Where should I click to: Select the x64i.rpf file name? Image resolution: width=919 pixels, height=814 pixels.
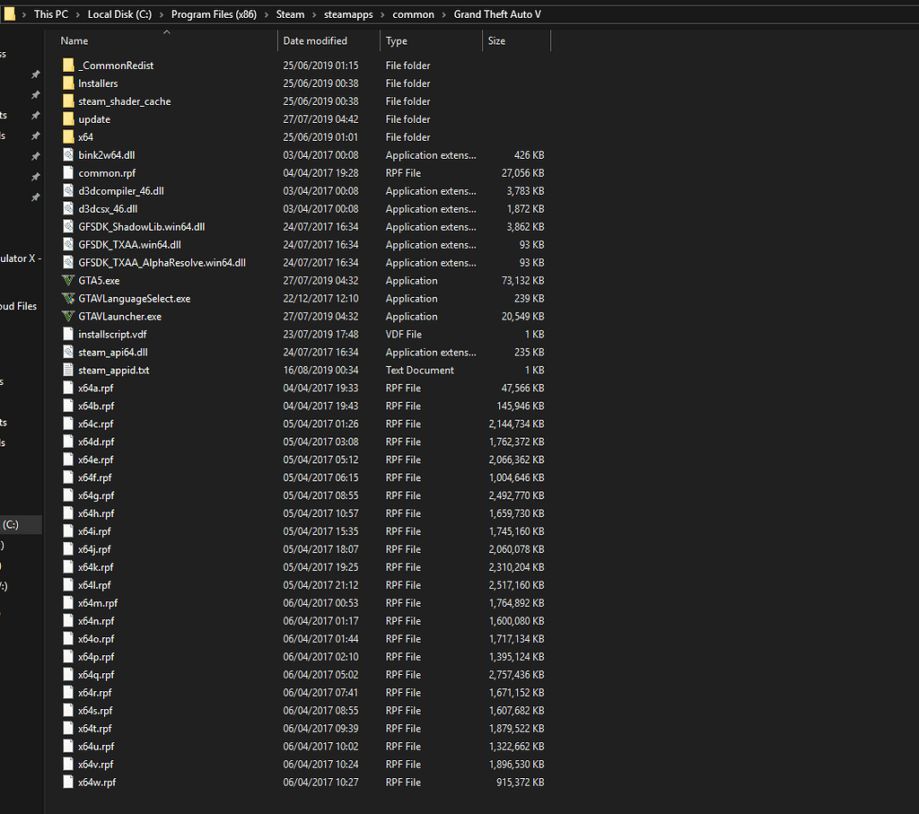pos(94,531)
